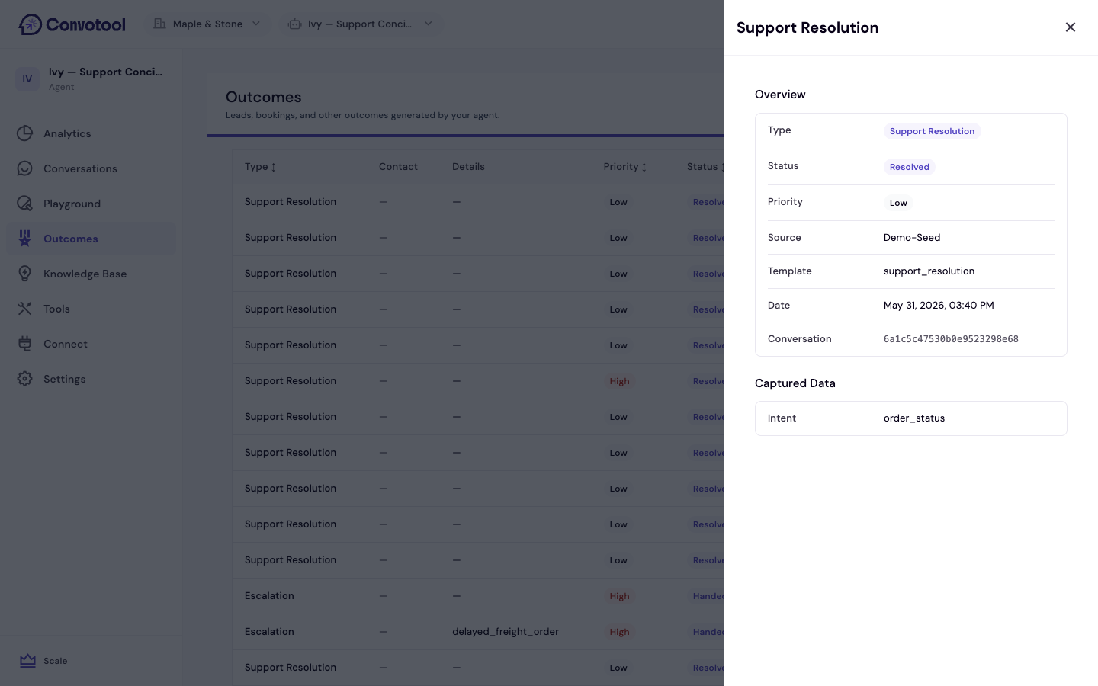Click the robot icon in agent selector
The width and height of the screenshot is (1098, 686).
click(294, 24)
